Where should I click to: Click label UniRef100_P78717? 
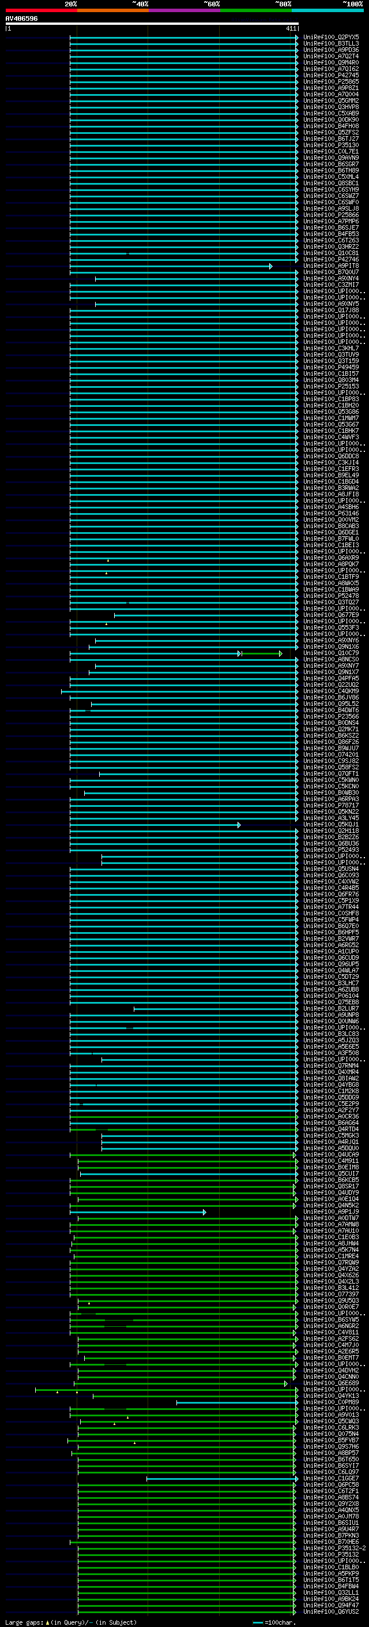[x=331, y=805]
